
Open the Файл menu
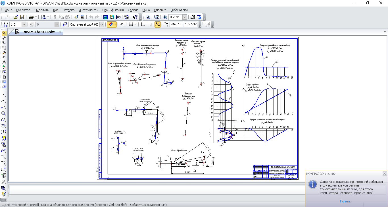[x=8, y=10]
